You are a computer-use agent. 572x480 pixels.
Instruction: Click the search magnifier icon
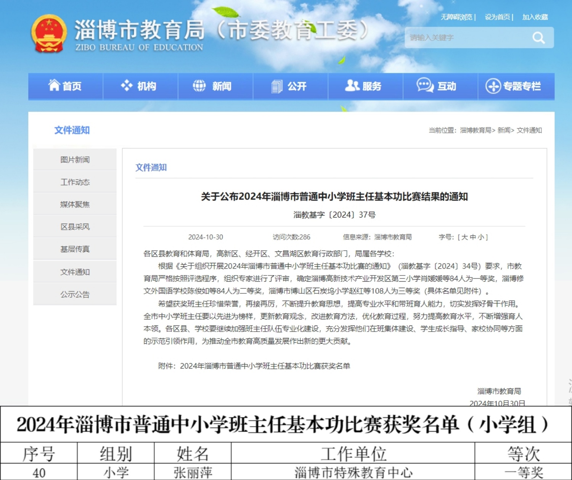pos(538,38)
